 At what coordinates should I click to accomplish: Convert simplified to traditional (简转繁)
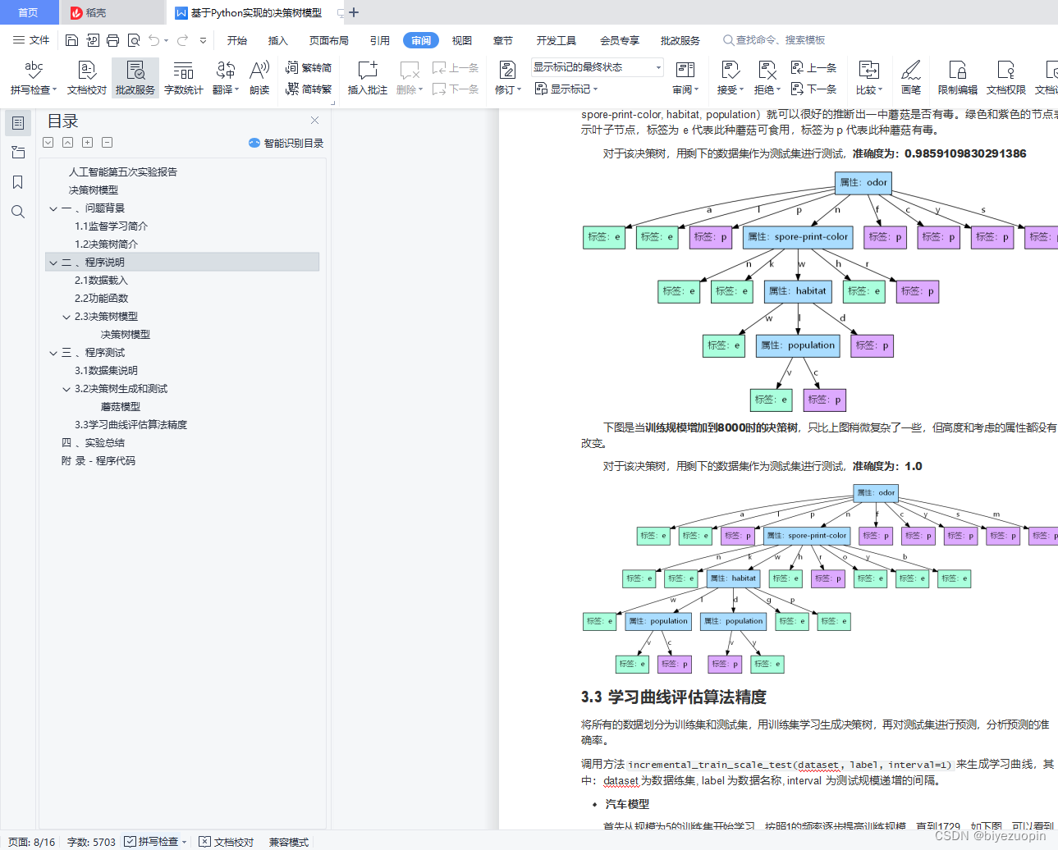pos(309,89)
